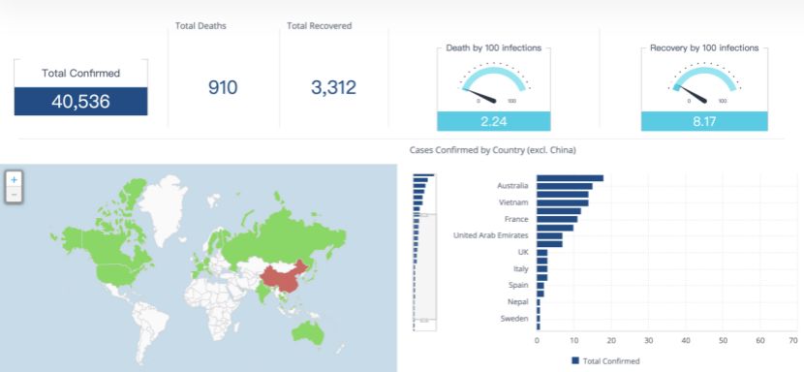Select Australia on the world map
The width and height of the screenshot is (804, 372).
pos(308,332)
